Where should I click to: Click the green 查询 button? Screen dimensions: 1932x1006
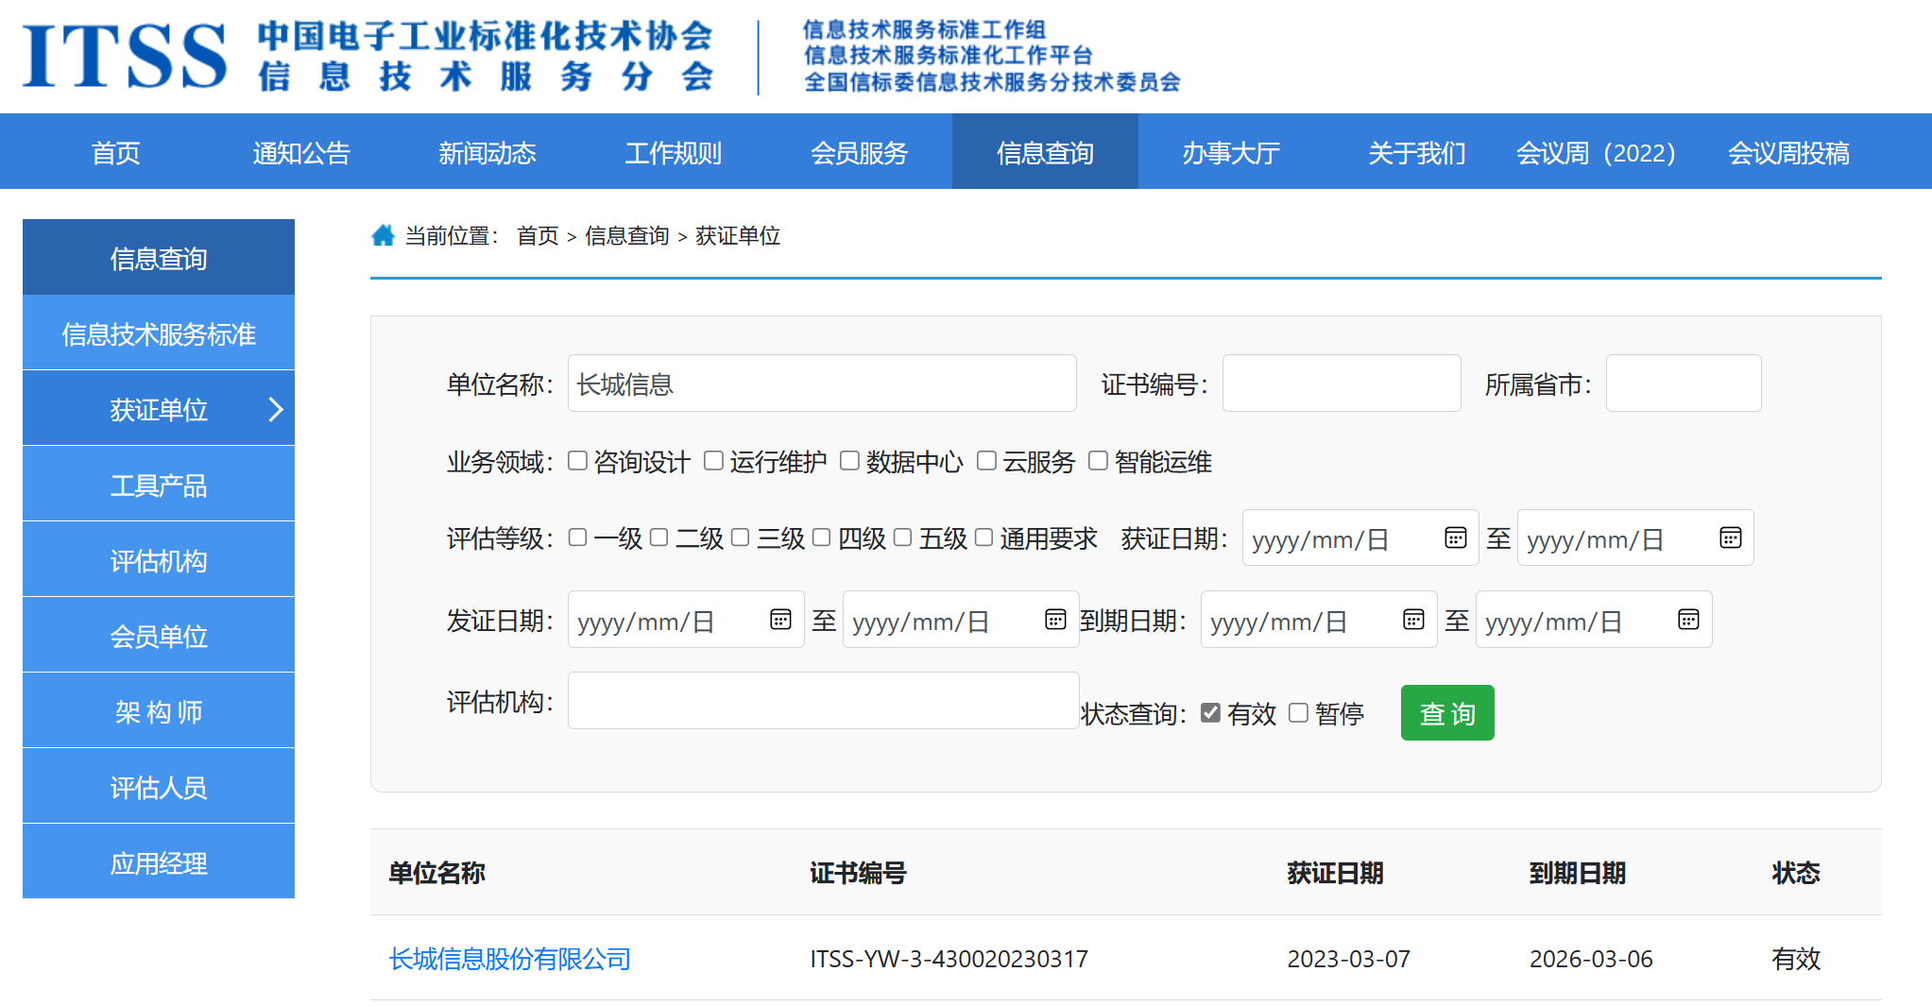1447,713
